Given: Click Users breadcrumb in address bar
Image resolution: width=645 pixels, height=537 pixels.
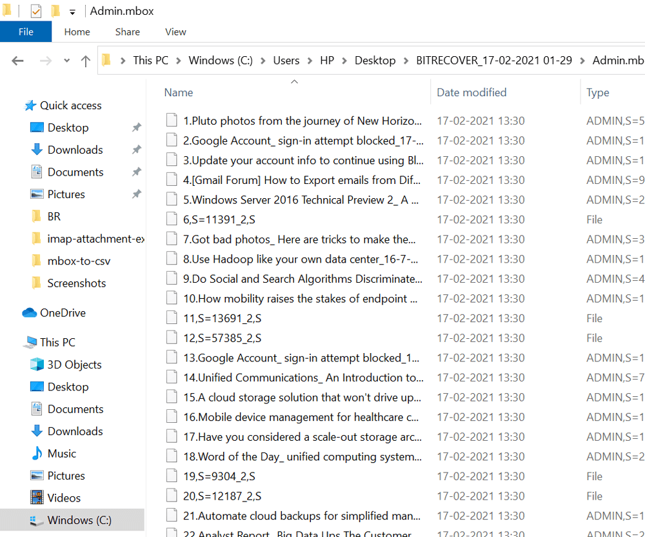Looking at the screenshot, I should coord(286,61).
